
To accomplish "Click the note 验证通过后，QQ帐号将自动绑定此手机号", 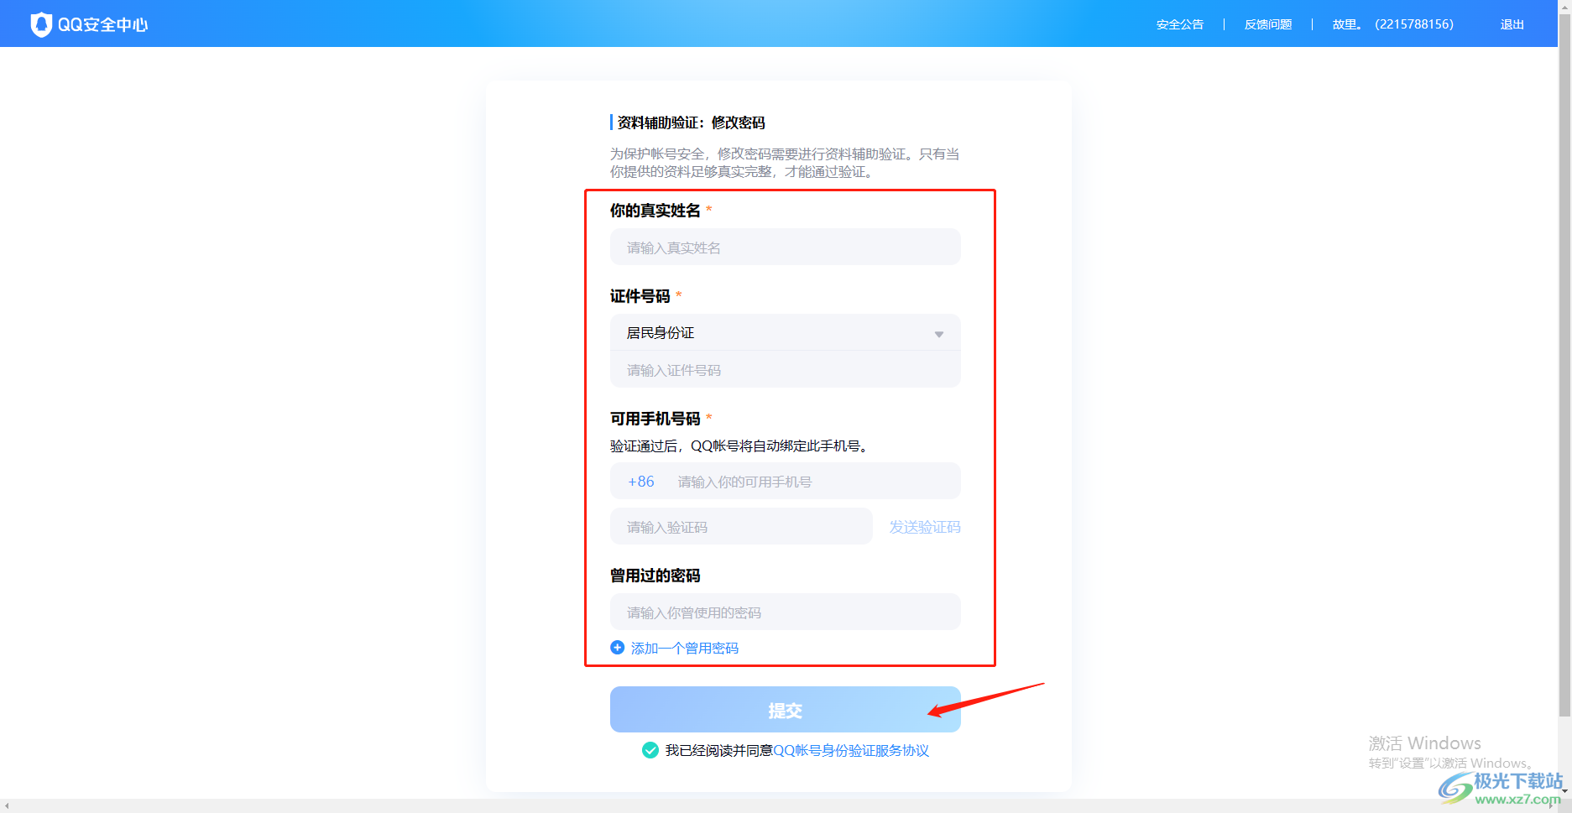I will point(739,446).
